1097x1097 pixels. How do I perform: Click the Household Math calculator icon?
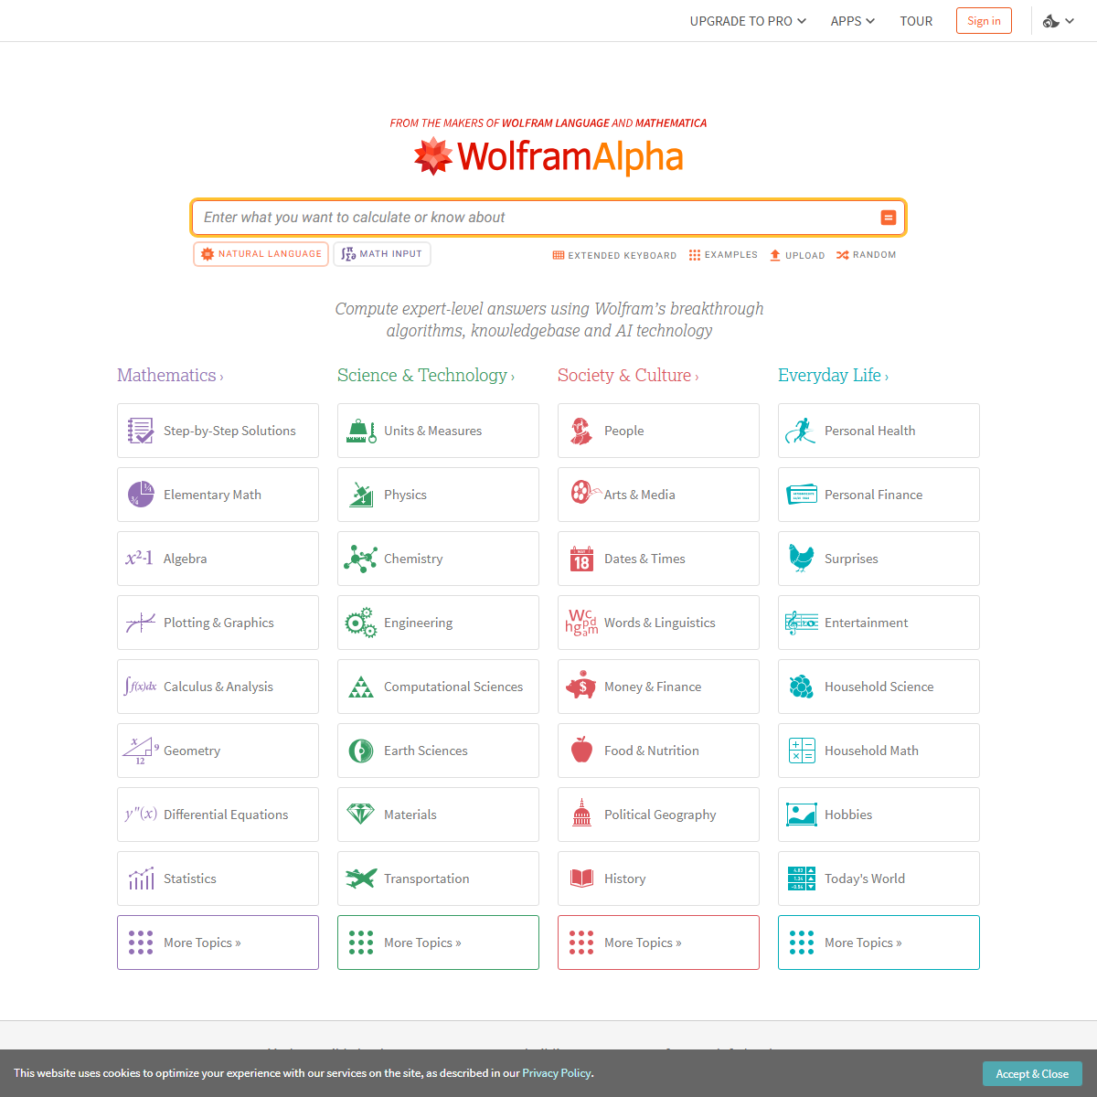coord(802,751)
